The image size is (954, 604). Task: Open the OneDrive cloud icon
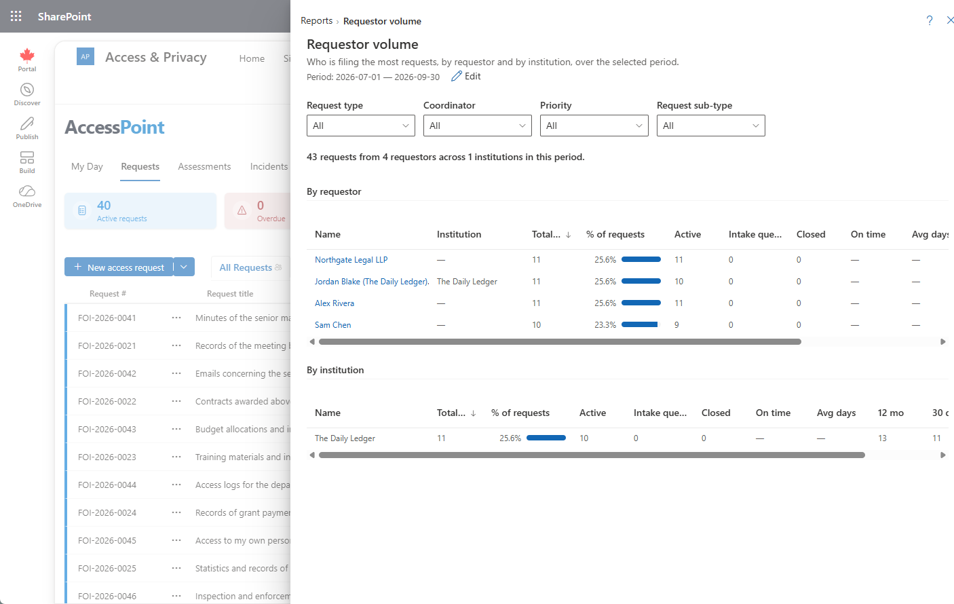[27, 191]
